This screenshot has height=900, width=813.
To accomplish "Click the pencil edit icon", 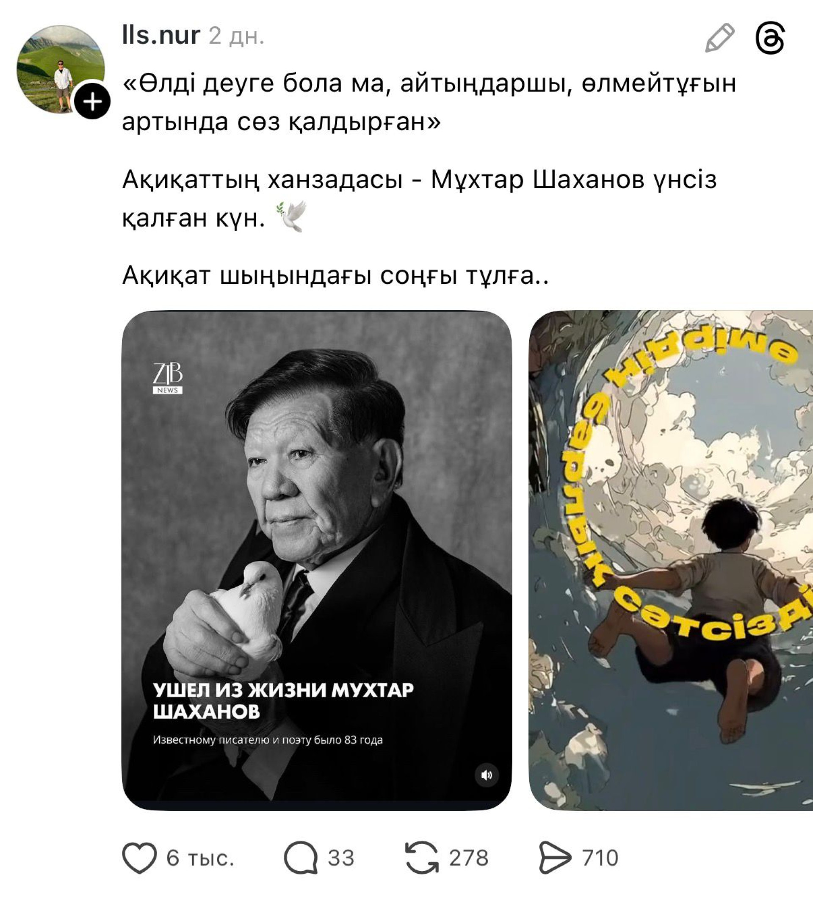I will (x=720, y=38).
